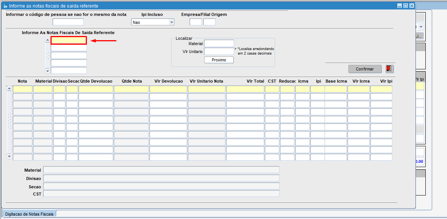The image size is (447, 219).
Task: Click the Reducao cell in the first grid row
Action: [287, 89]
